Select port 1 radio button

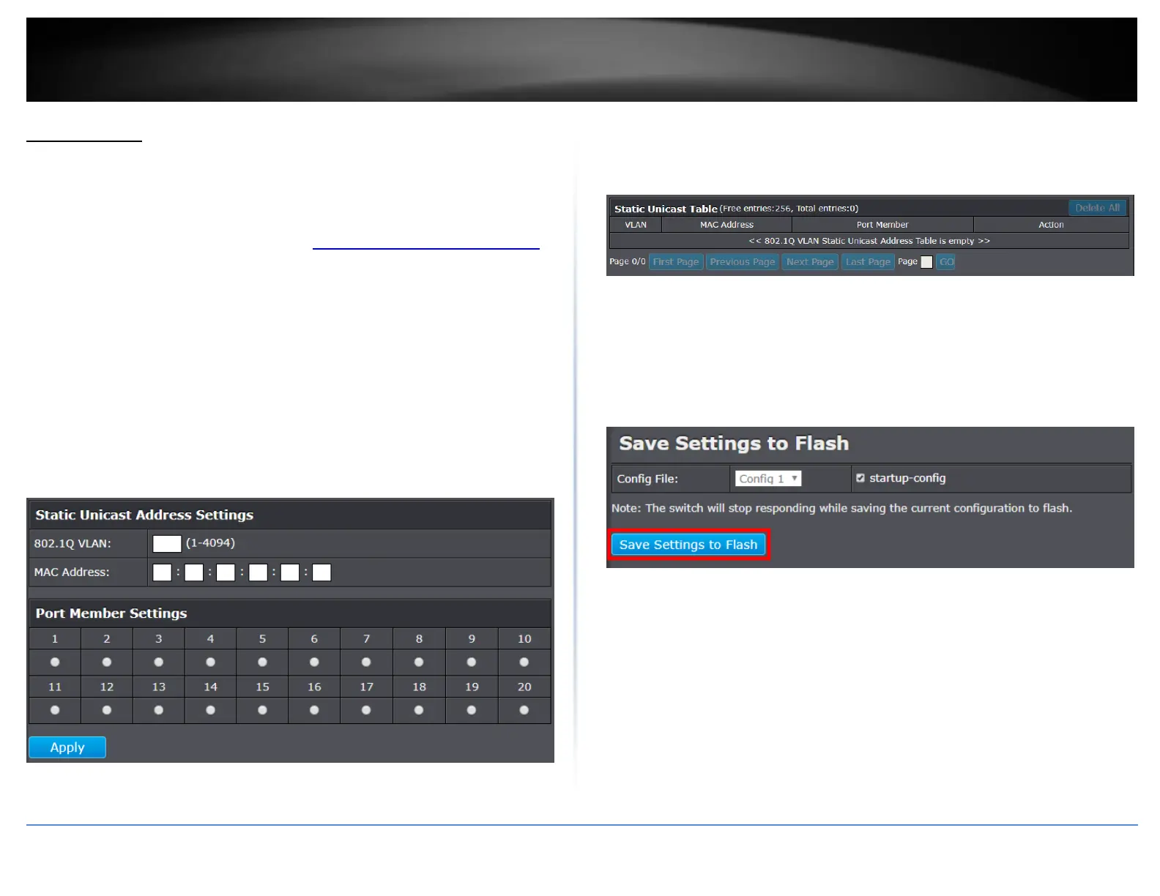[55, 662]
